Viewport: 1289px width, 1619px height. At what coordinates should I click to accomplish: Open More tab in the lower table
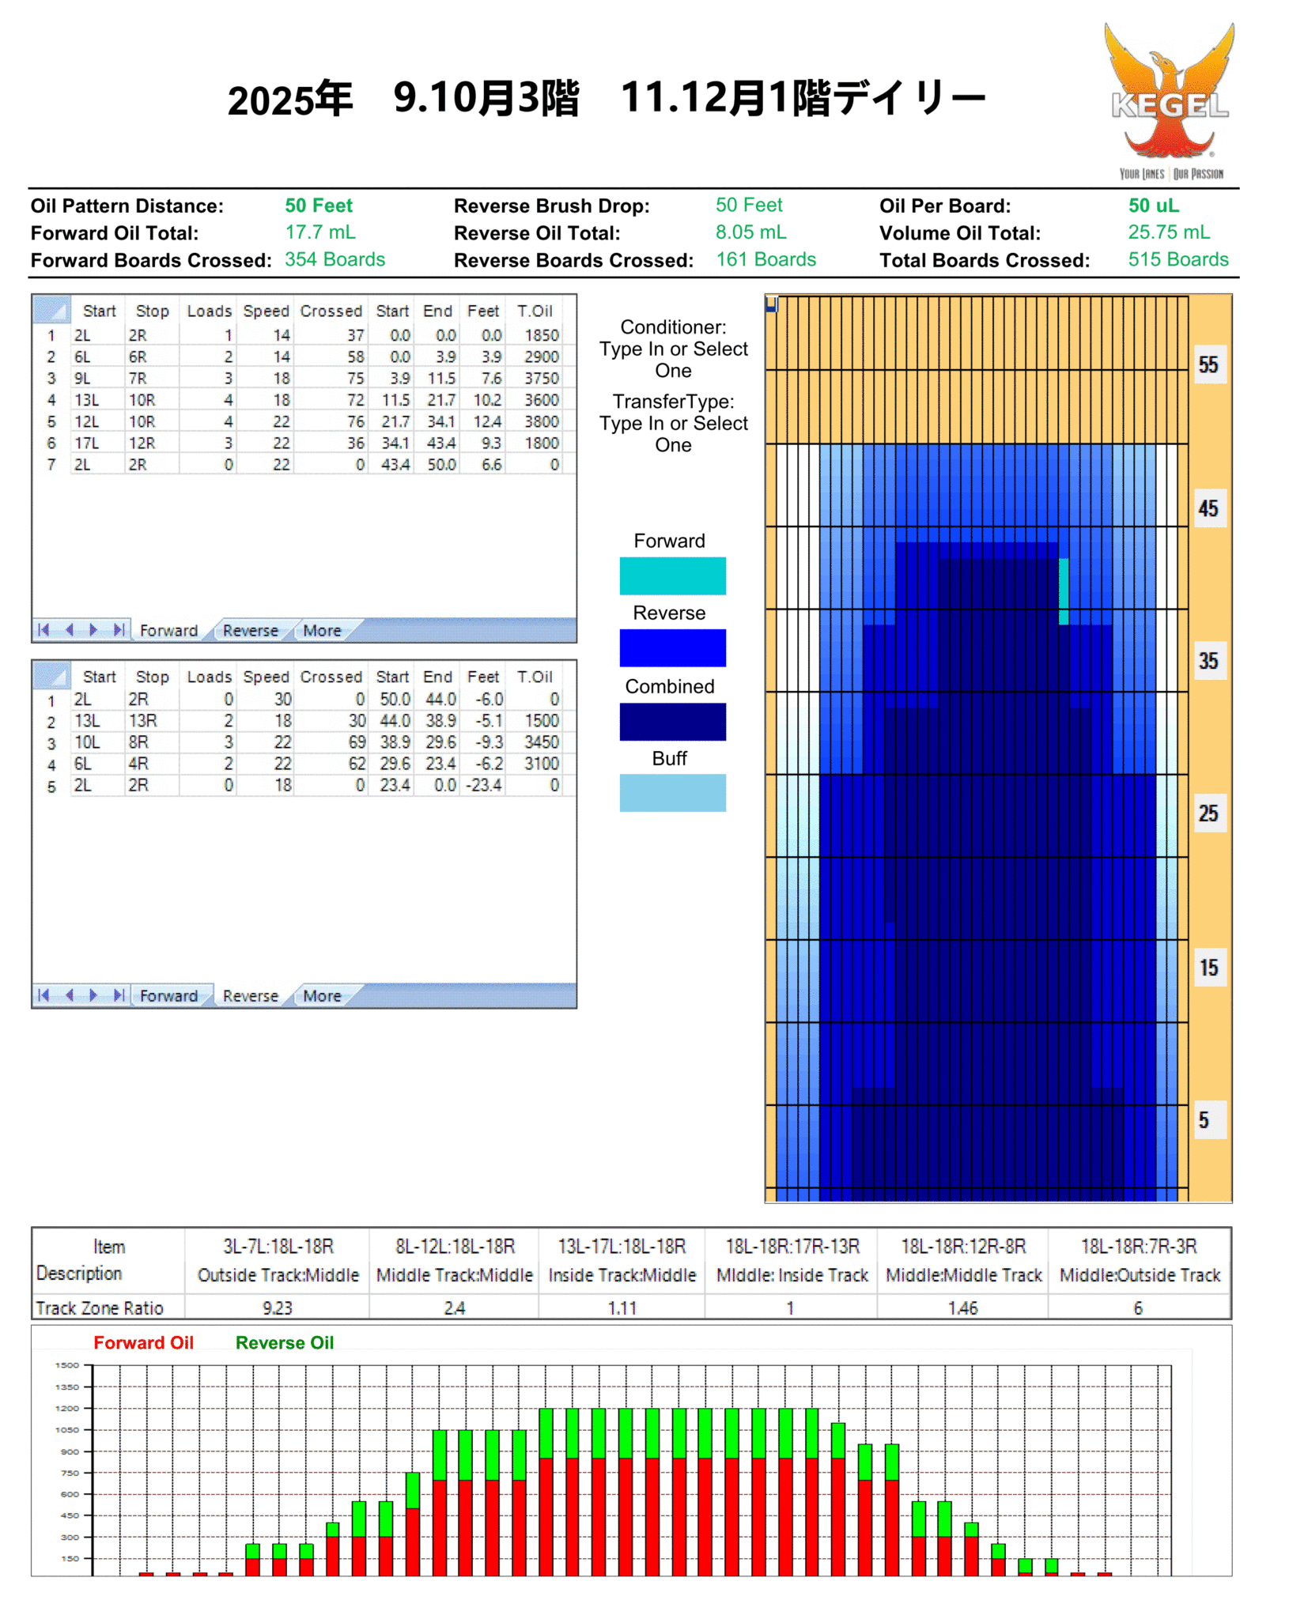point(322,995)
